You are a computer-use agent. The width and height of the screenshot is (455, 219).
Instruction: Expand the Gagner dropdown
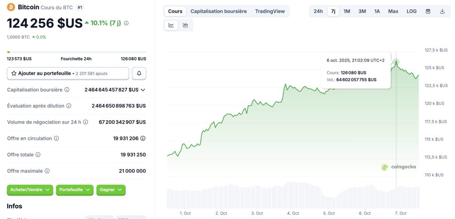[111, 190]
